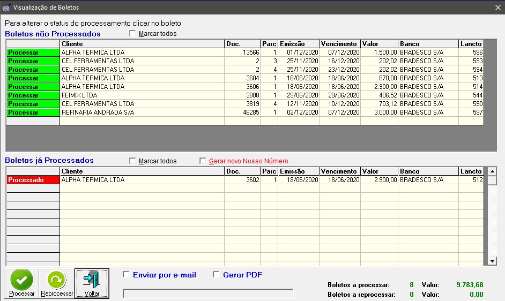Enable Gerar novo Nosso Número checkbox

[203, 161]
